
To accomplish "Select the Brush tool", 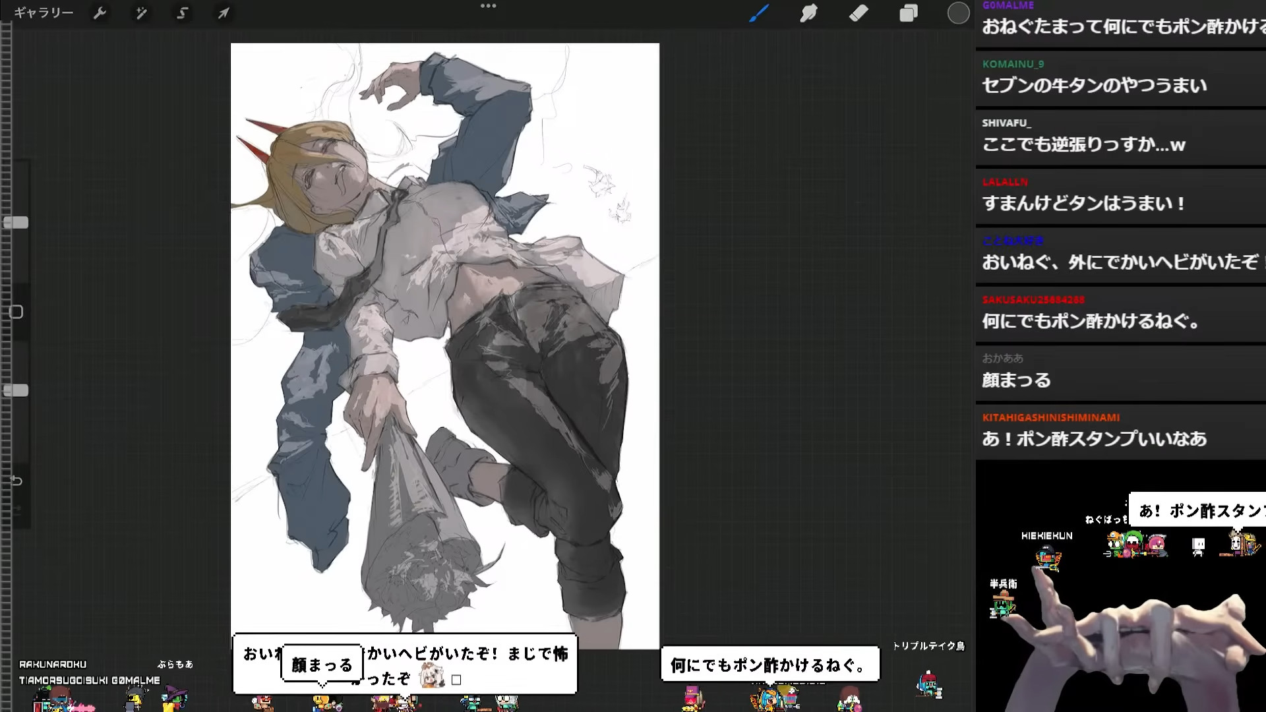I will [x=759, y=13].
